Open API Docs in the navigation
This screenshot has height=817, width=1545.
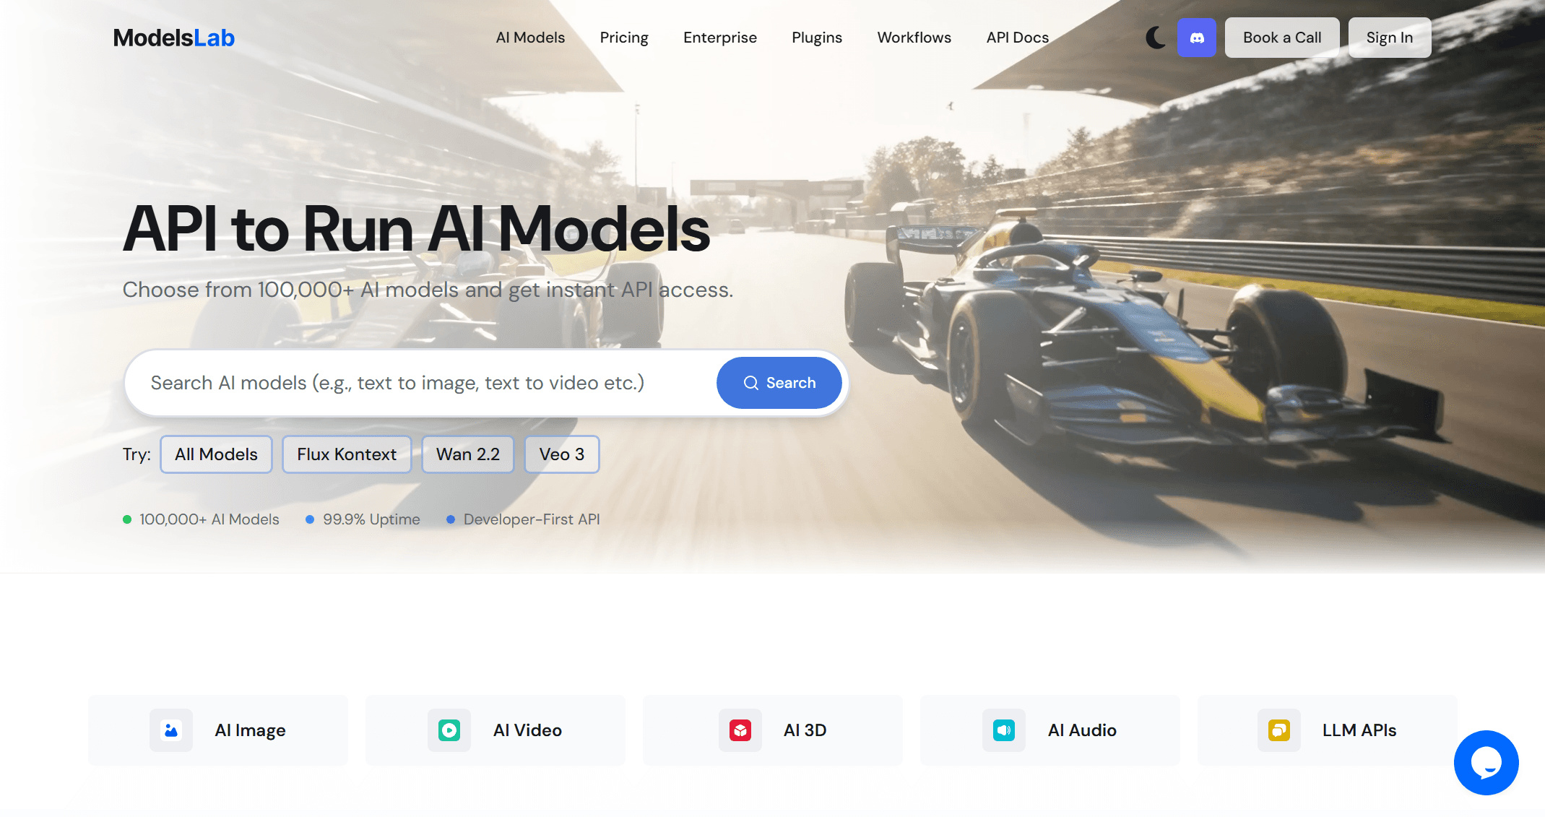1018,38
